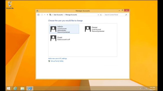Viewport: 163px width, 91px height.
Task: Click the taskbar clock and date
Action: [x=152, y=89]
